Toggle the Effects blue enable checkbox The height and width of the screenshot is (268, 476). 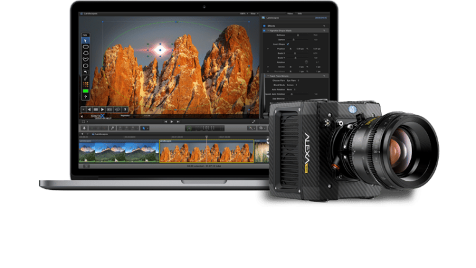tap(265, 26)
